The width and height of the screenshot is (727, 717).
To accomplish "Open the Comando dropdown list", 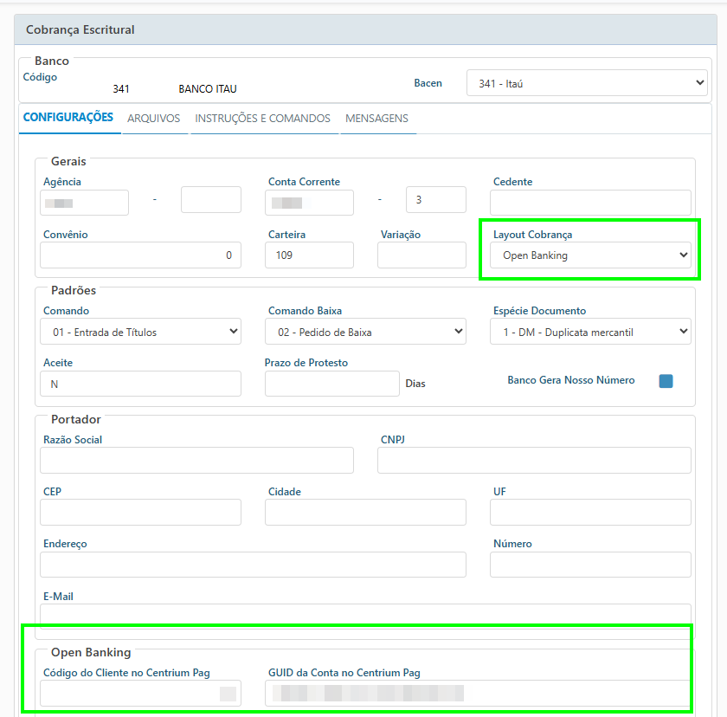I will click(x=140, y=332).
